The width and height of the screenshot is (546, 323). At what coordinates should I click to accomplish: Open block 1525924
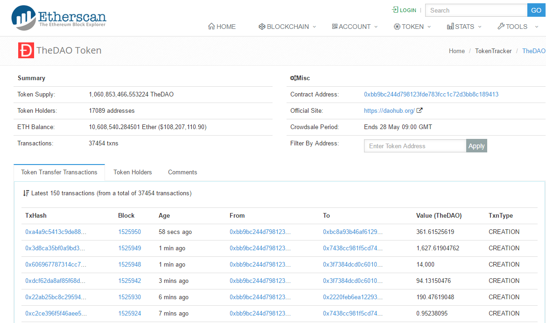[x=130, y=314]
